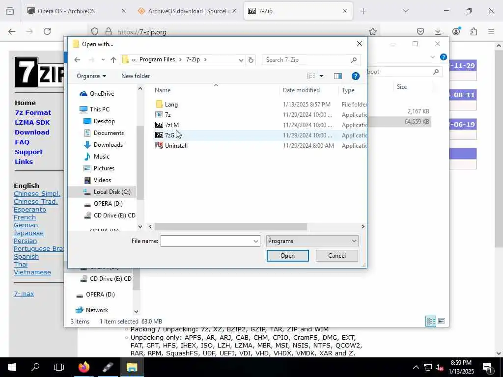503x377 pixels.
Task: Open Desktop in navigation pane
Action: (x=99, y=121)
